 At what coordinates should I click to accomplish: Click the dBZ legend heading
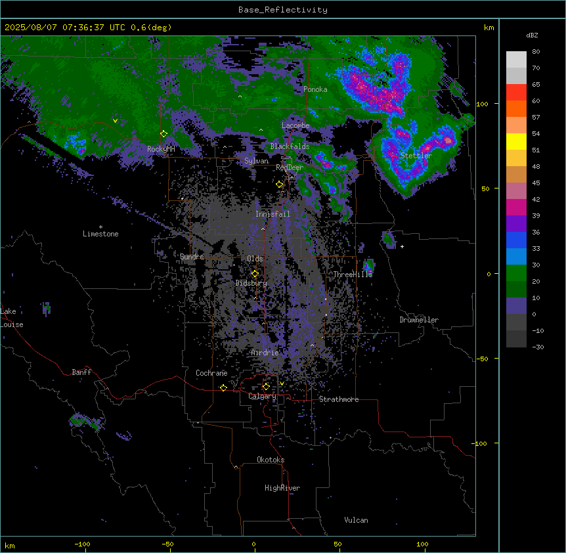(x=532, y=35)
